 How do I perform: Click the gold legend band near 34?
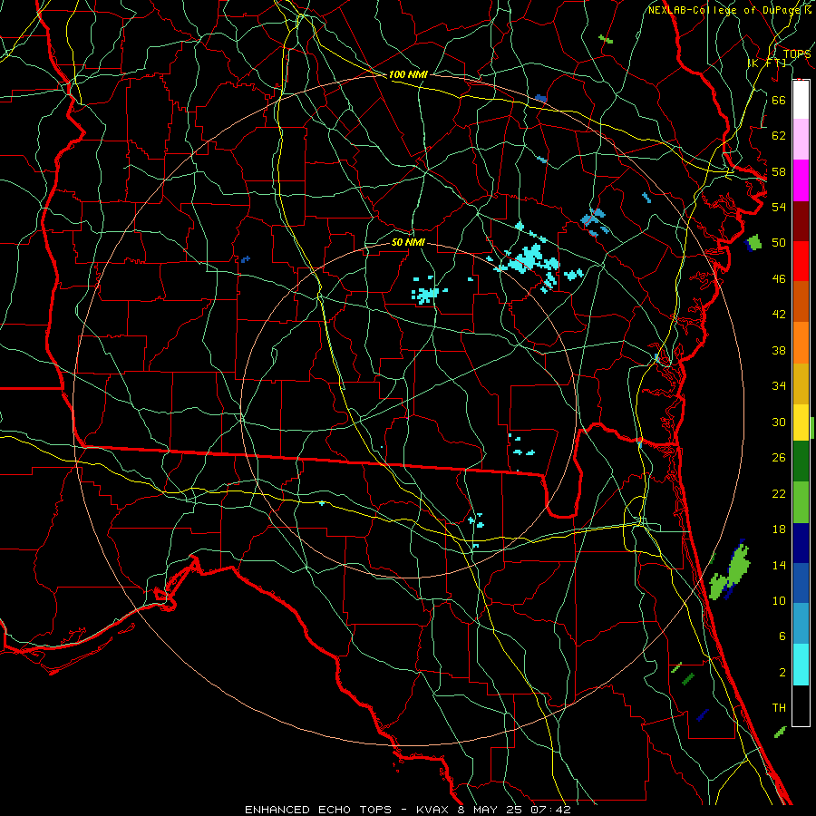801,384
